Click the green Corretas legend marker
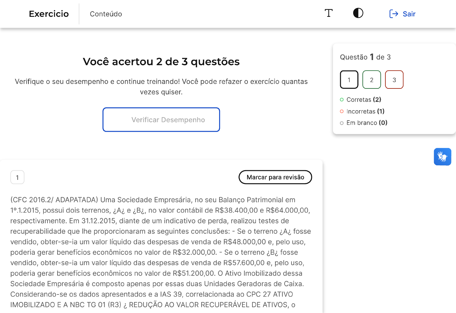The image size is (456, 313). coord(342,100)
